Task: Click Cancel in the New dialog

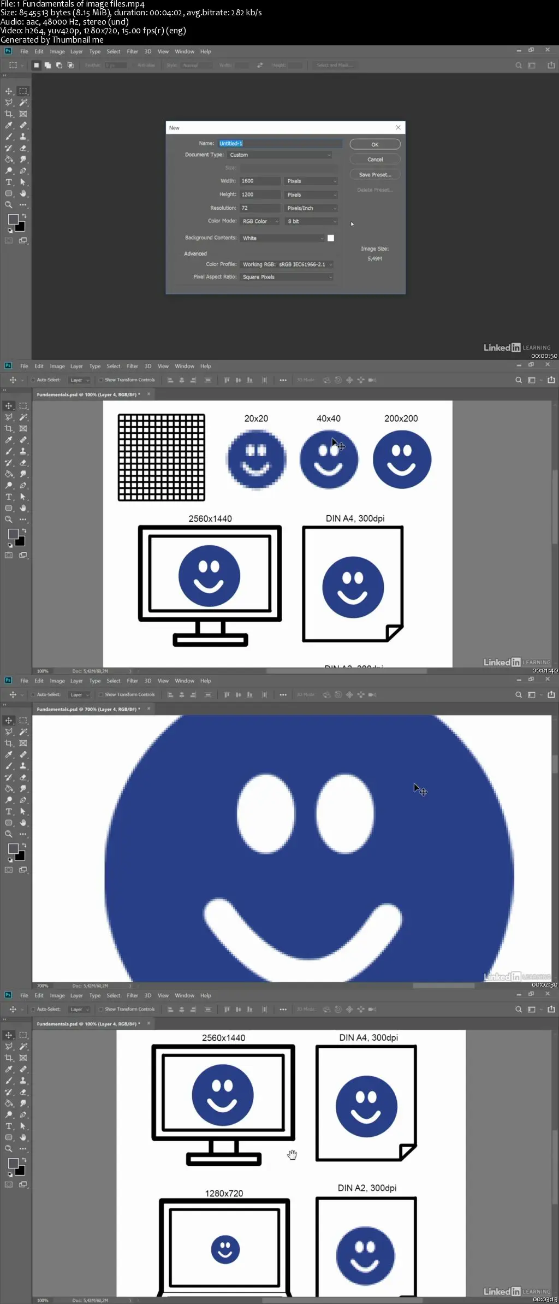Action: pyautogui.click(x=375, y=160)
